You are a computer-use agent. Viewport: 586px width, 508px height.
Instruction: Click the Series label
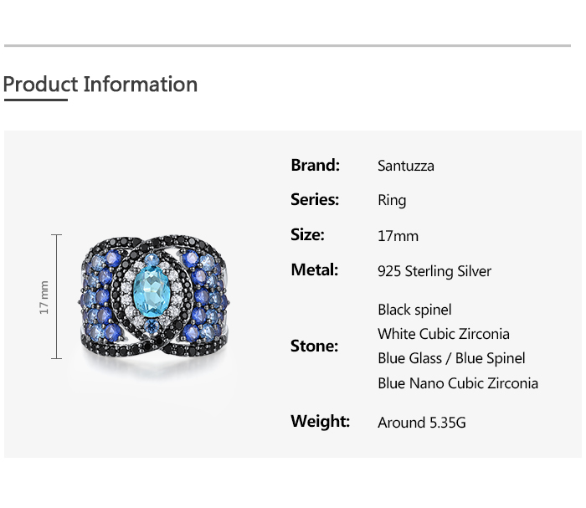click(x=315, y=199)
